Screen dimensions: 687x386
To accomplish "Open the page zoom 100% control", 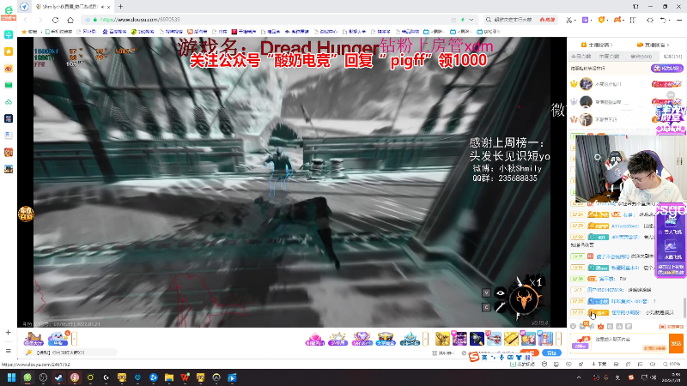I will click(x=672, y=364).
